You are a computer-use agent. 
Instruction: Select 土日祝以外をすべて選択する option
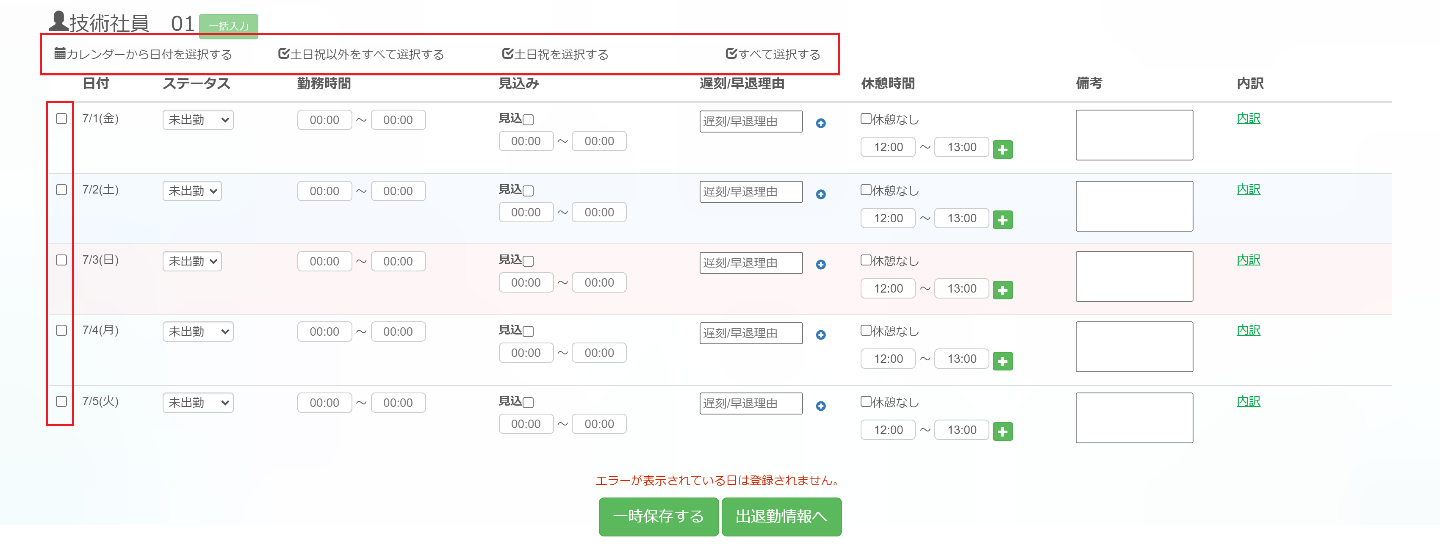(x=361, y=54)
